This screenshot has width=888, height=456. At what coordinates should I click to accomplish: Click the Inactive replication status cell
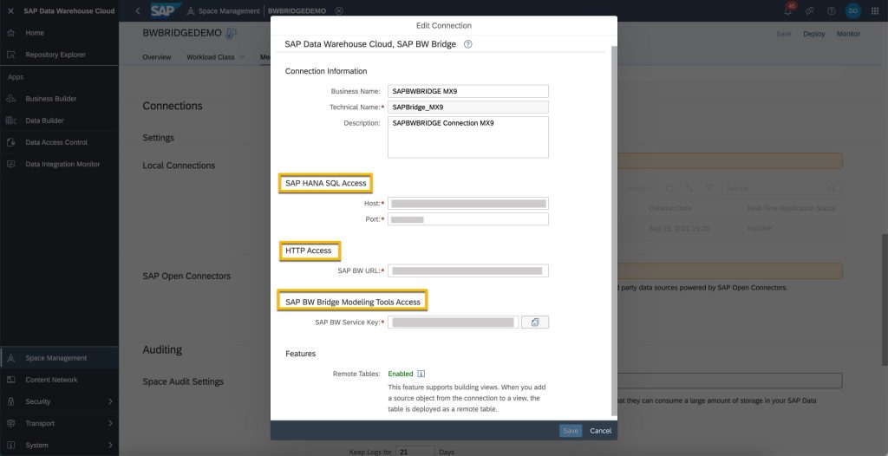[760, 228]
